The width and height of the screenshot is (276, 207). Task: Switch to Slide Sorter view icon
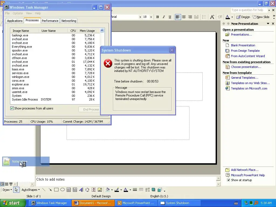6,184
